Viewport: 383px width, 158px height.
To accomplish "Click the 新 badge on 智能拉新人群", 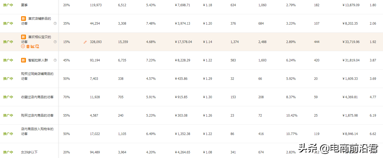I will (24, 60).
